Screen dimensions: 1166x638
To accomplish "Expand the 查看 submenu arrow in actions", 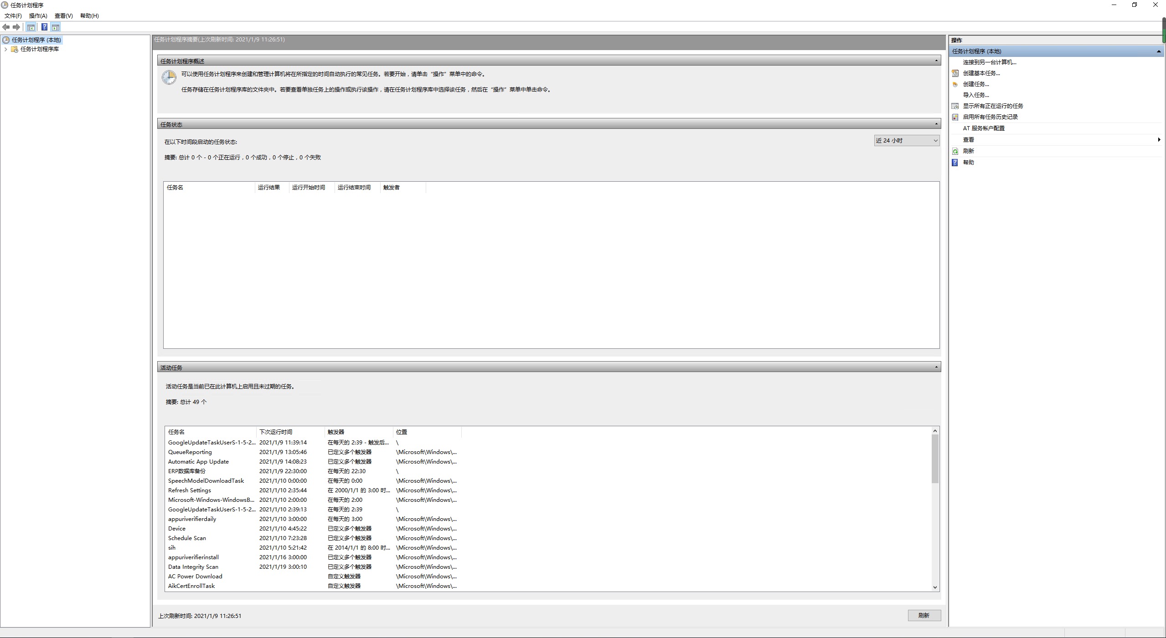I will [x=1159, y=140].
